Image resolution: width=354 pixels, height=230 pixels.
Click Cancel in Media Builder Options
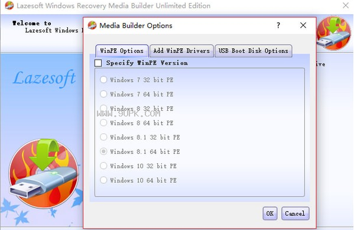pos(295,213)
